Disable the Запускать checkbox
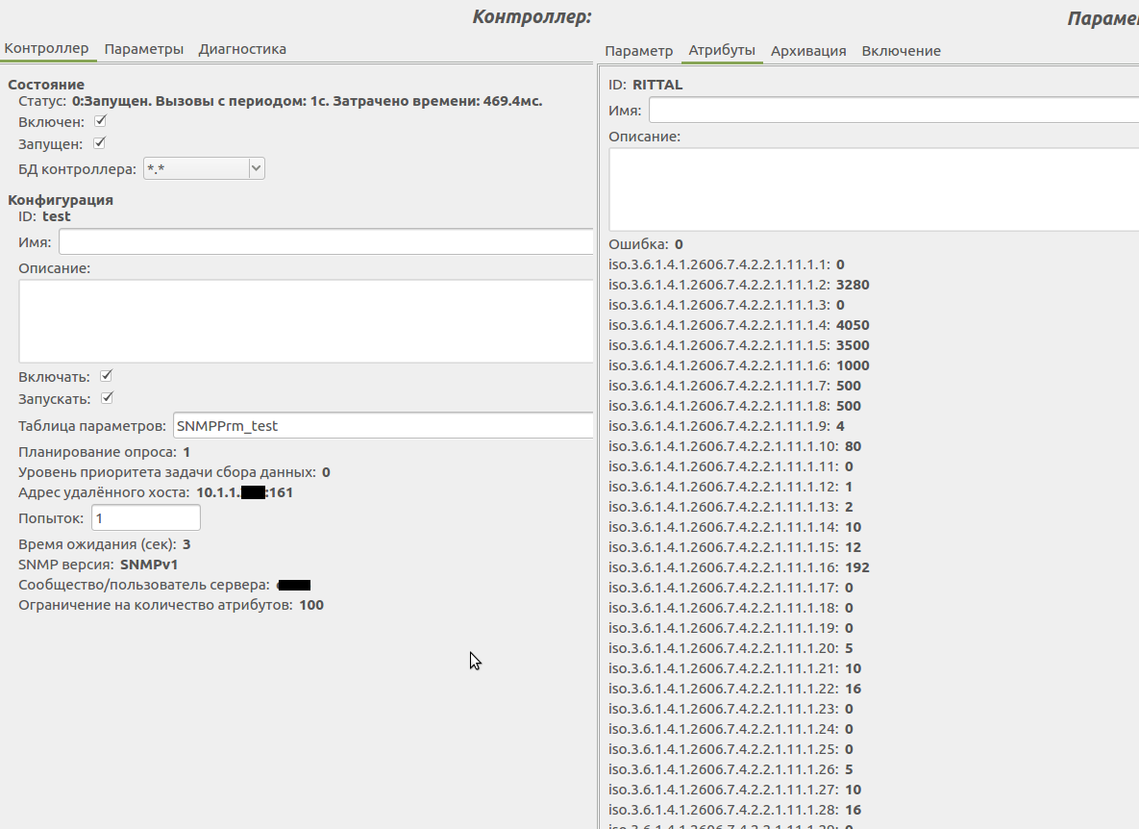Viewport: 1139px width, 829px height. 108,398
